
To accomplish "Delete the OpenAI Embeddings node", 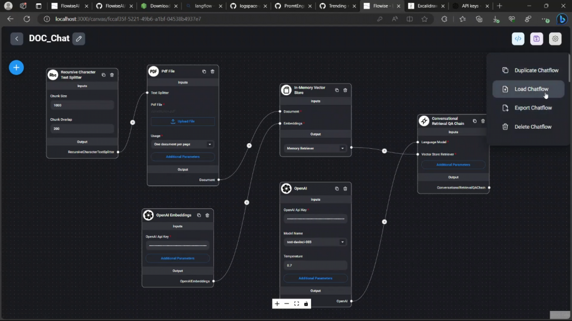I will point(207,215).
